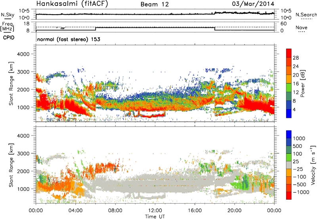Click the normal (fast stereo) 153 text
Screen dimensions: 317x219
[x=69, y=40]
